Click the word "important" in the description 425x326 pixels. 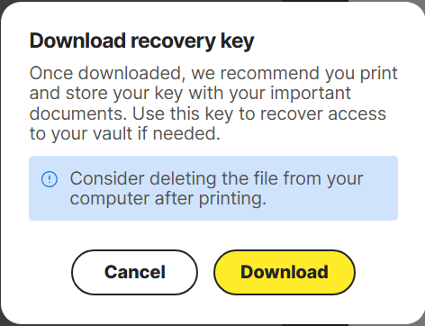point(311,94)
